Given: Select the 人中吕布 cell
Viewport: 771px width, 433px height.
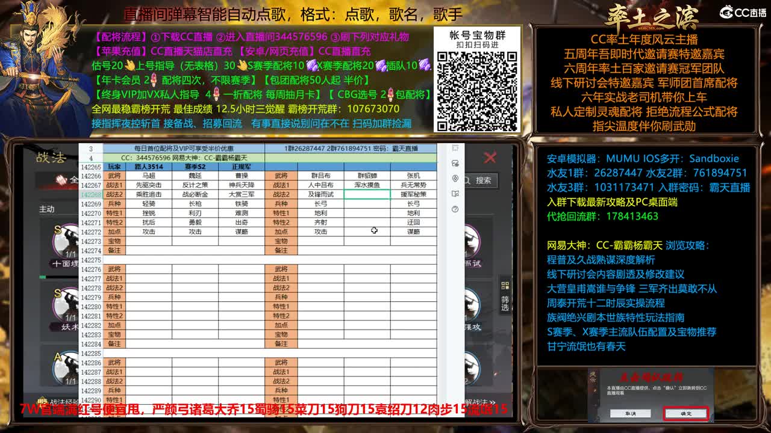Looking at the screenshot, I should (x=320, y=185).
